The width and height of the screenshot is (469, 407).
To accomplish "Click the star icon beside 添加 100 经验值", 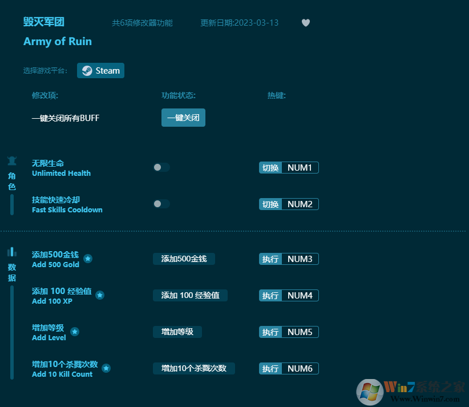I will pyautogui.click(x=100, y=295).
